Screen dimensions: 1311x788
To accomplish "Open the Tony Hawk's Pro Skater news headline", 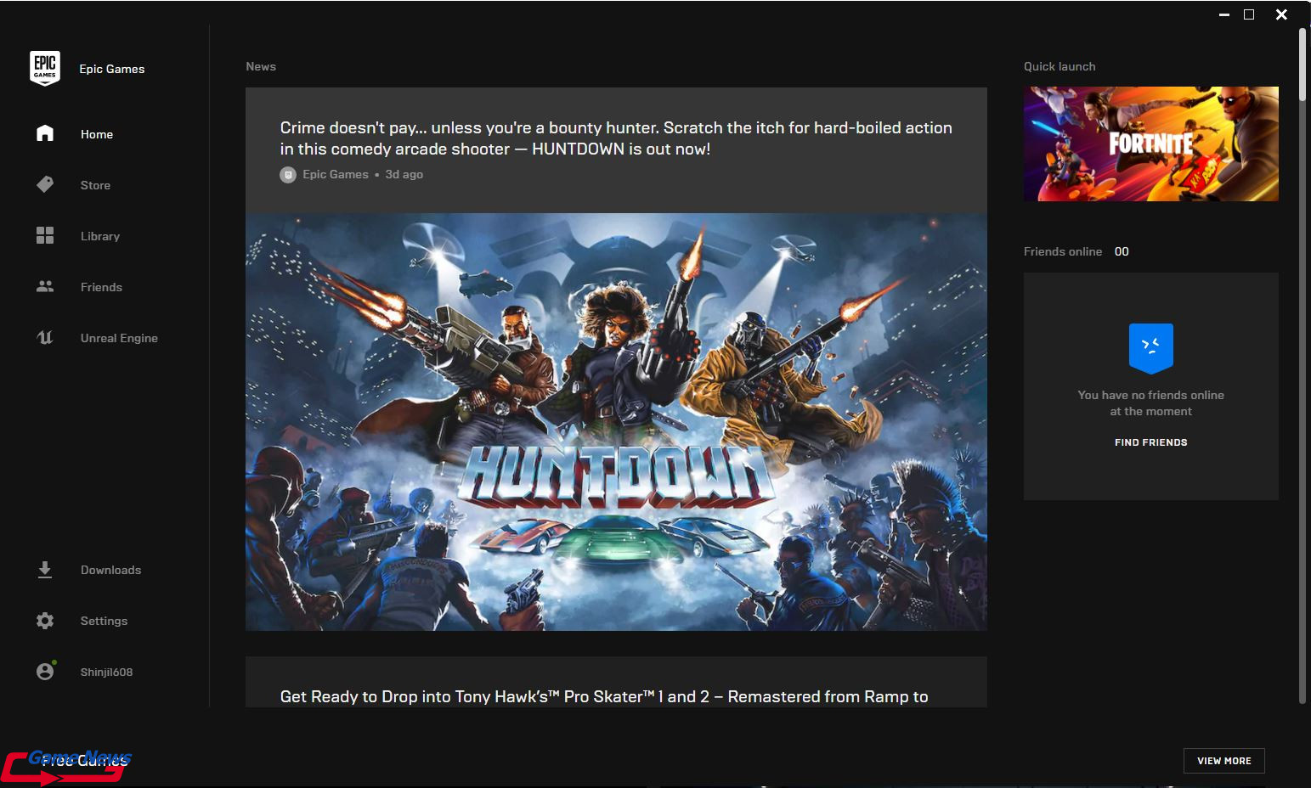I will click(603, 696).
